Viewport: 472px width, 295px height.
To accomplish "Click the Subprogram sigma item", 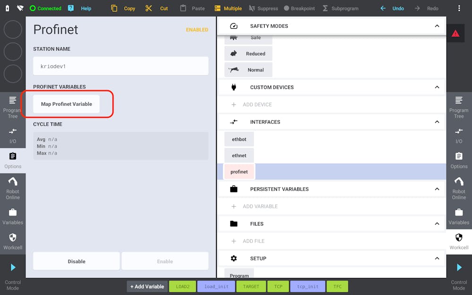I will coord(341,9).
